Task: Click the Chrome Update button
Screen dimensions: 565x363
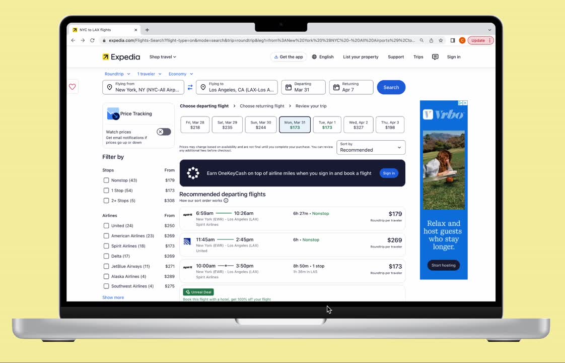Action: pyautogui.click(x=480, y=40)
